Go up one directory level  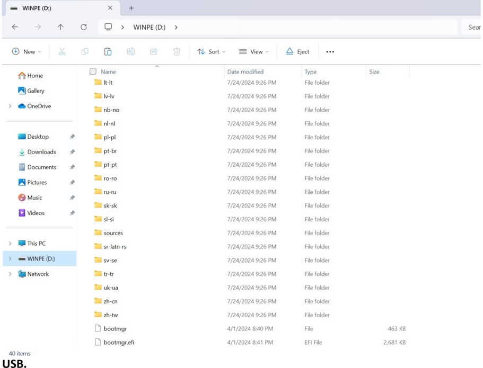tap(60, 27)
